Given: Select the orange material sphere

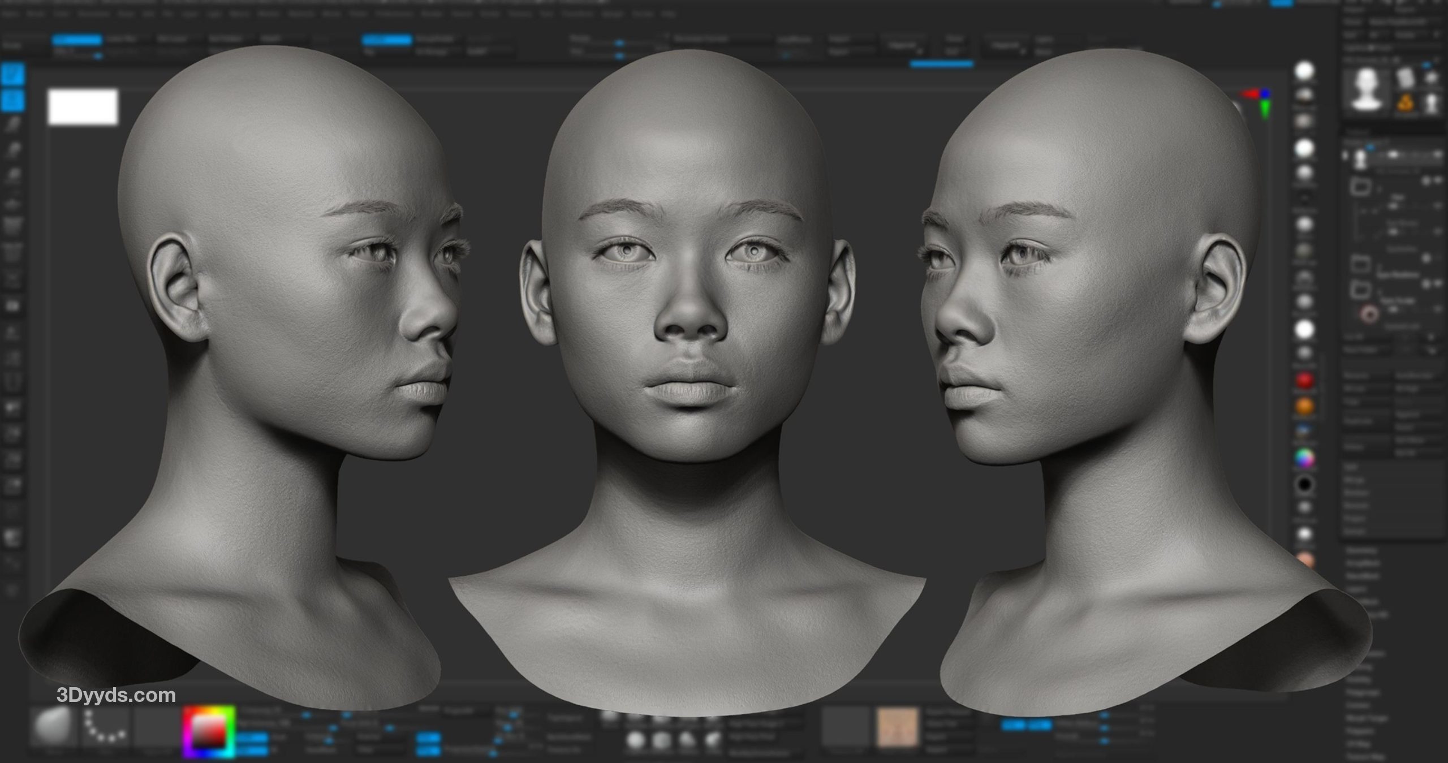Looking at the screenshot, I should (1304, 406).
